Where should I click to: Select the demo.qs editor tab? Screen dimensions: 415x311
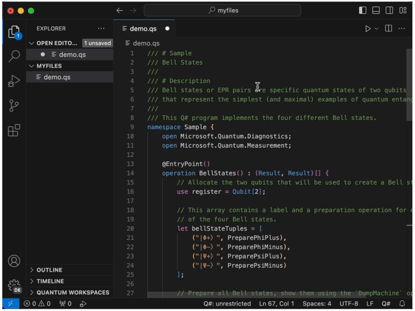pyautogui.click(x=143, y=28)
